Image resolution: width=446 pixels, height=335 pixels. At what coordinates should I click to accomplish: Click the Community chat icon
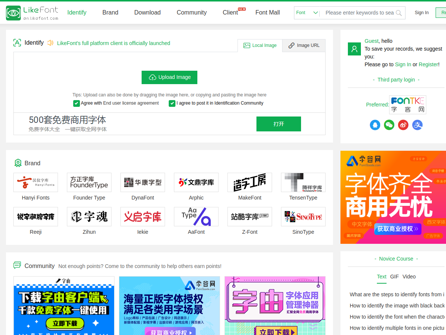tap(17, 265)
